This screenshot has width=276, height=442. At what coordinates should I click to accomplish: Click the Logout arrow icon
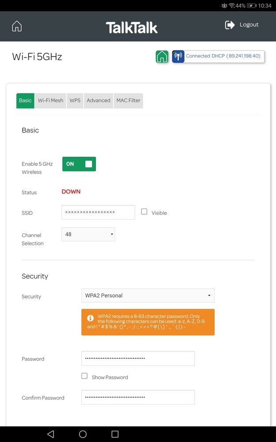click(x=230, y=25)
